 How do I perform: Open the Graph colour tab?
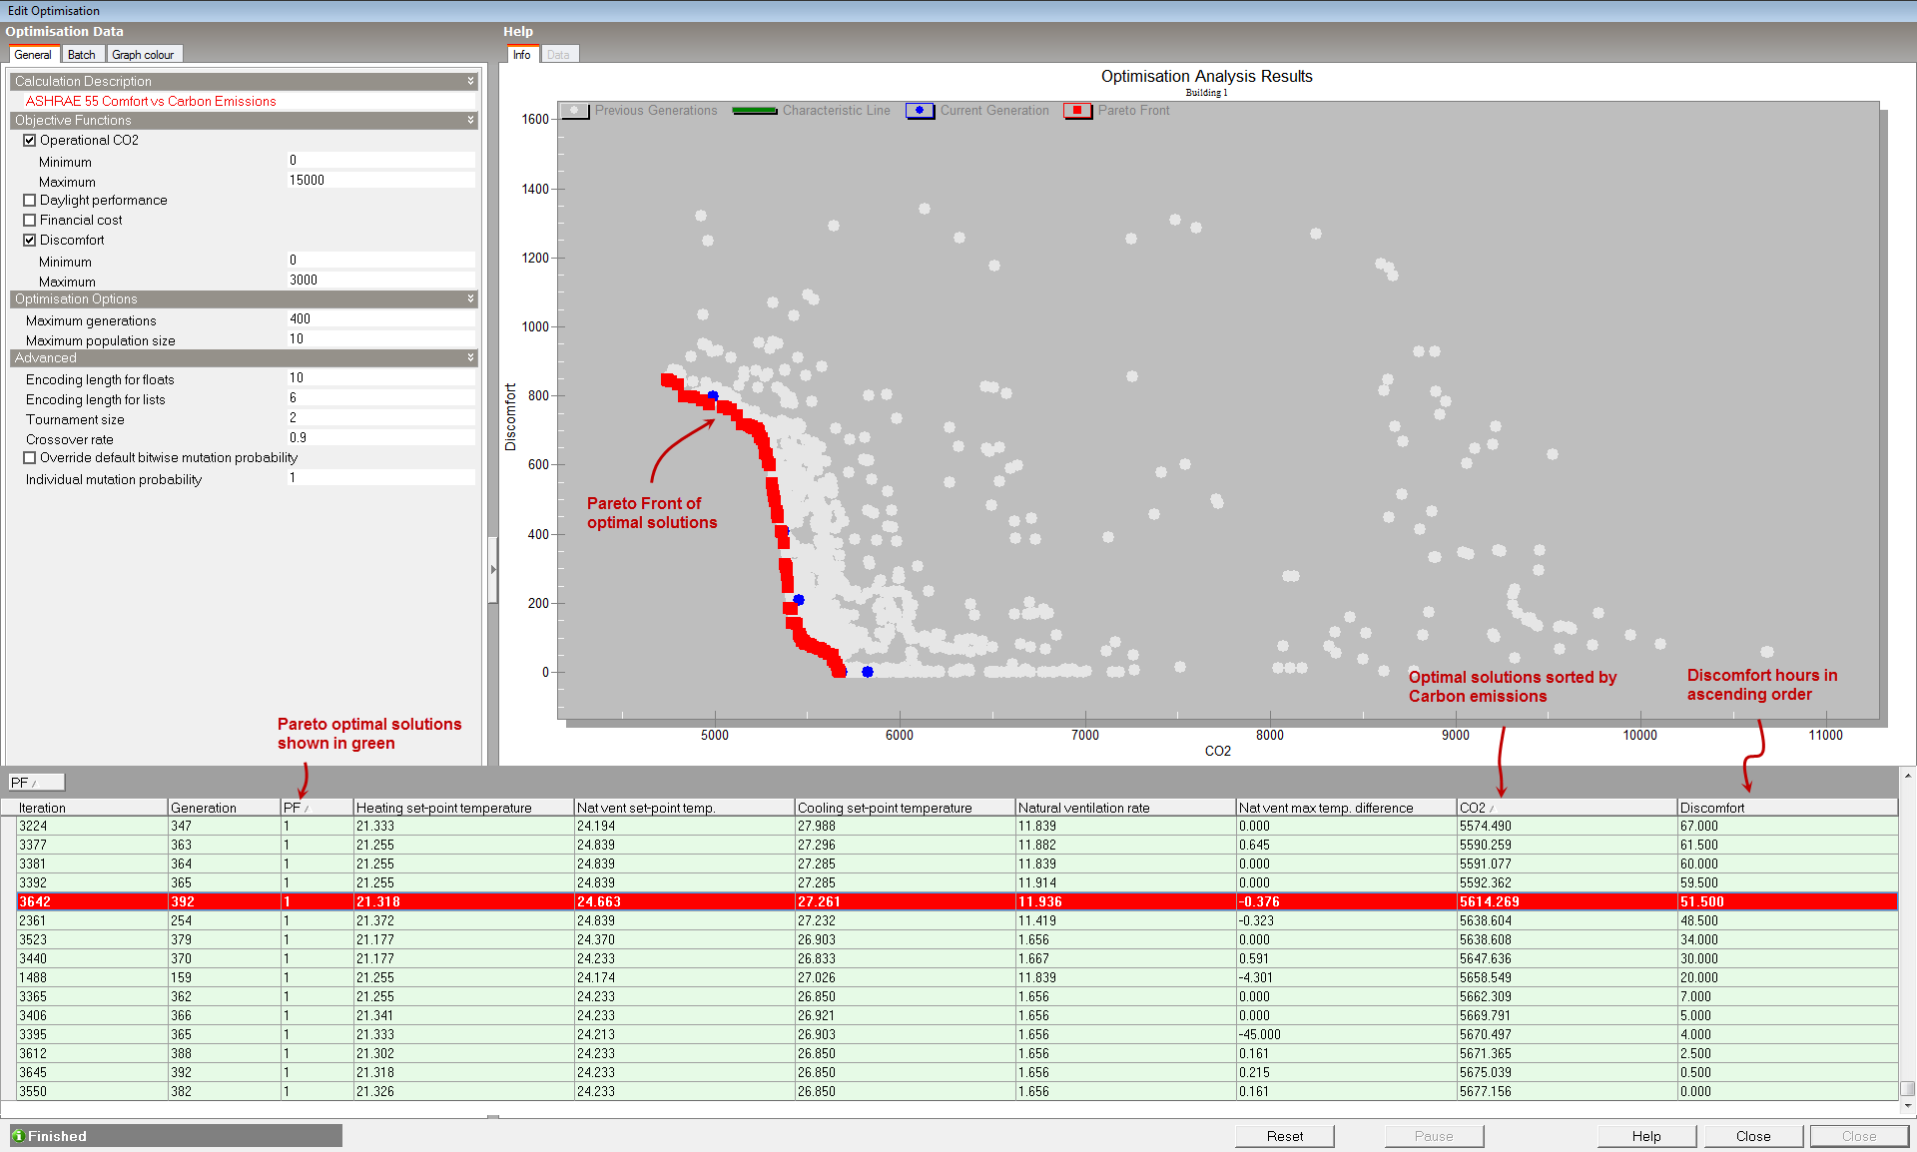click(143, 55)
